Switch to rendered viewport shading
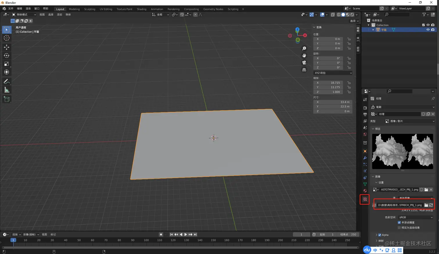439x254 pixels. click(x=352, y=14)
